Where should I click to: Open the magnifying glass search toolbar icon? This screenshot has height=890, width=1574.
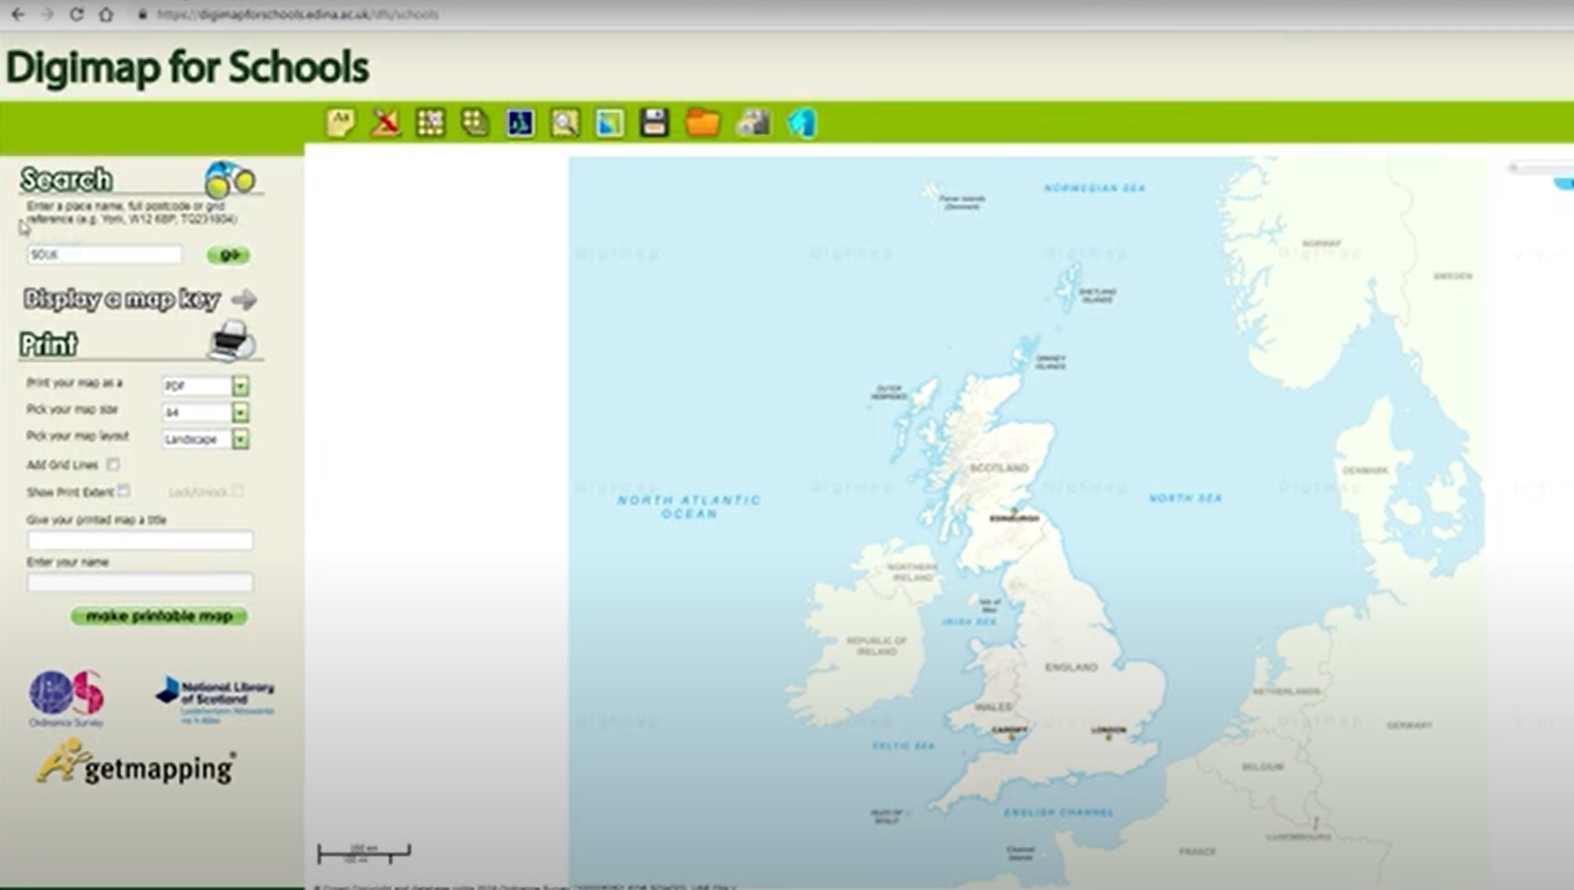(x=564, y=124)
